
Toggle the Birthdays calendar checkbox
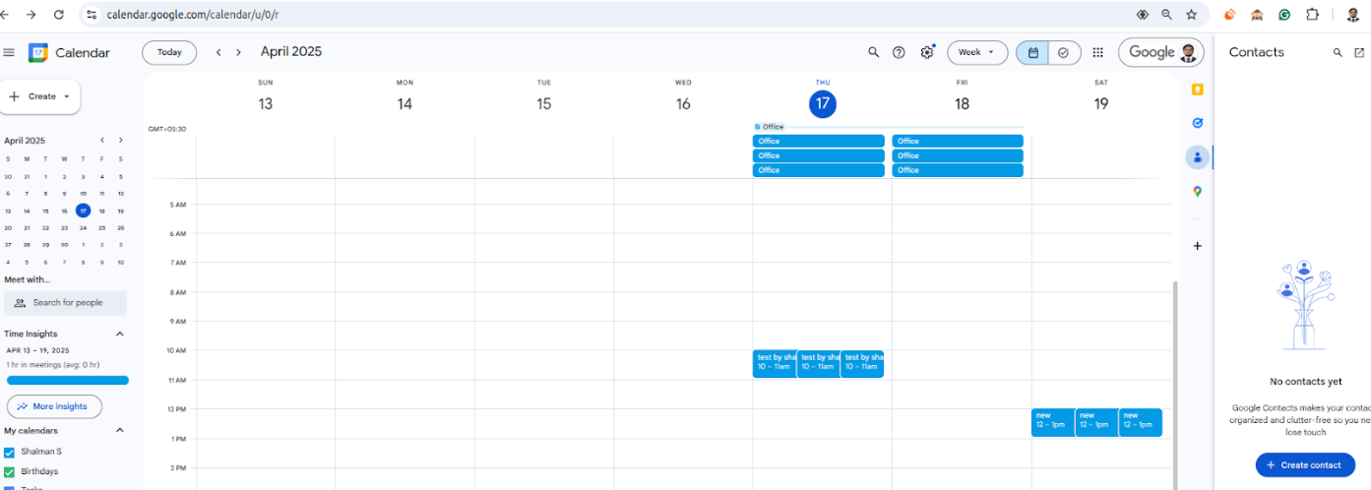[x=10, y=471]
